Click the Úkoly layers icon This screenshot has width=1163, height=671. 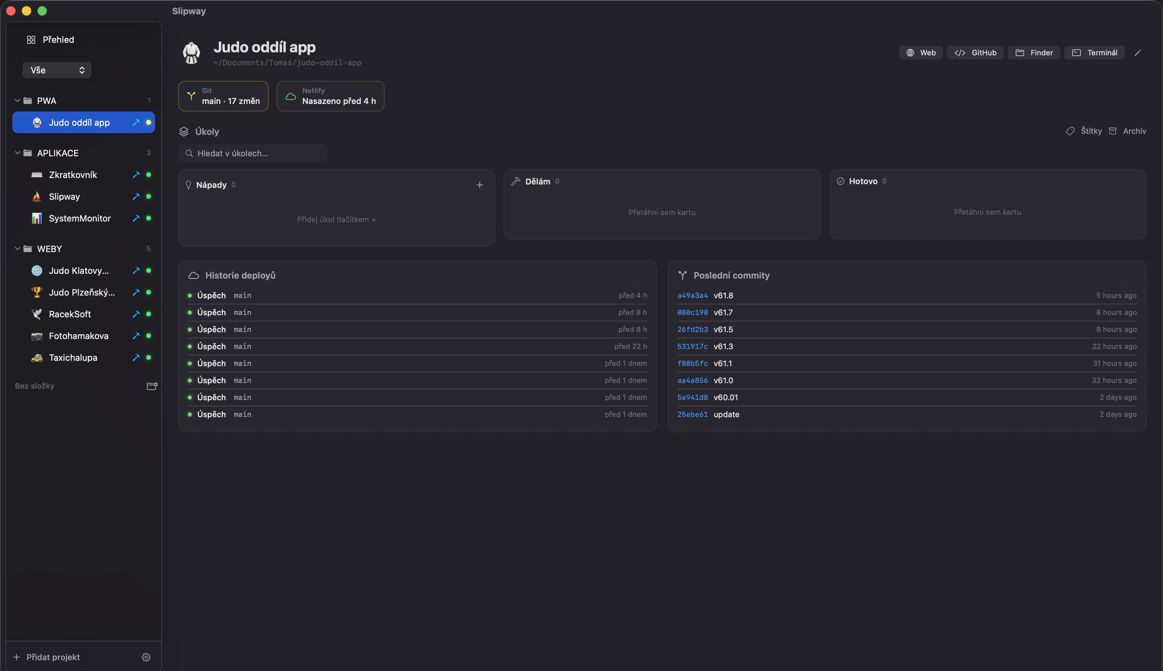click(x=184, y=132)
